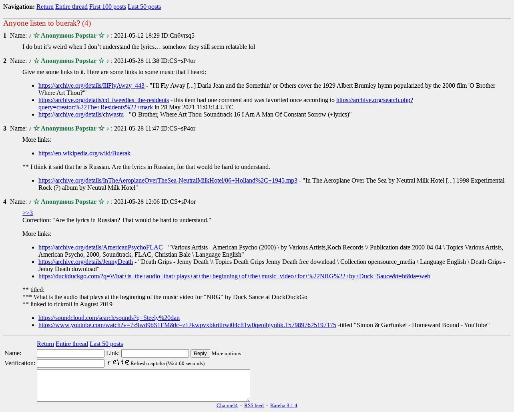Click the bottom Entire thread link
This screenshot has width=514, height=412.
pyautogui.click(x=72, y=344)
